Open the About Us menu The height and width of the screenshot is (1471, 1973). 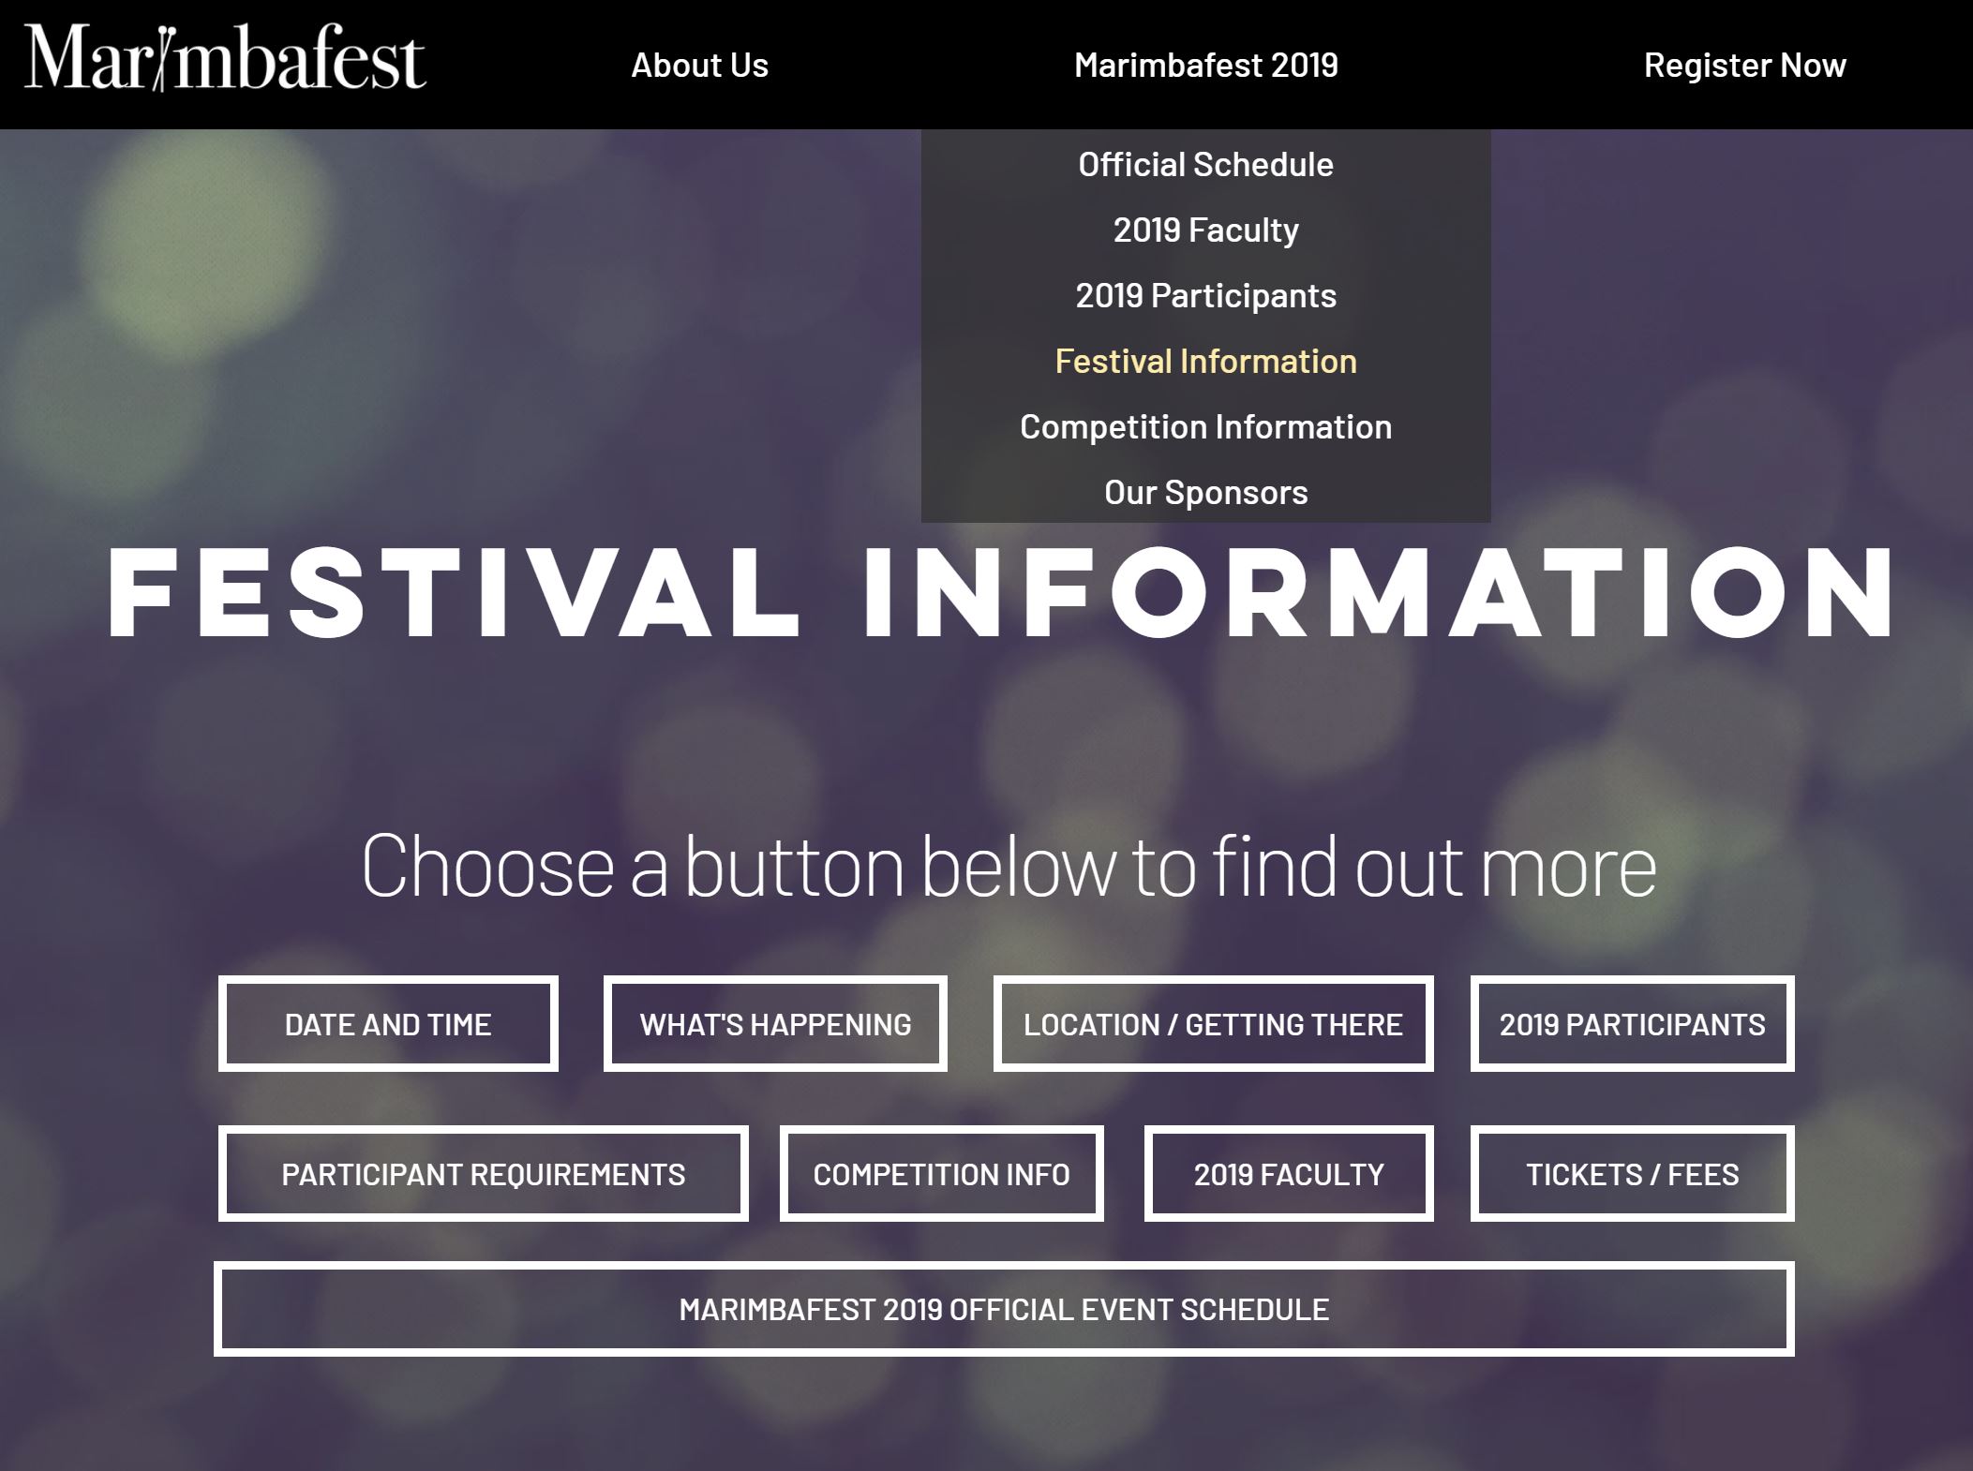699,65
